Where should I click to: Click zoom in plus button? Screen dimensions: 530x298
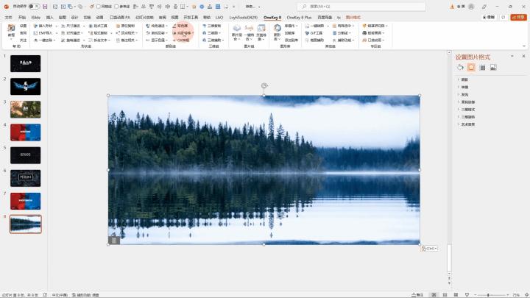(508, 295)
